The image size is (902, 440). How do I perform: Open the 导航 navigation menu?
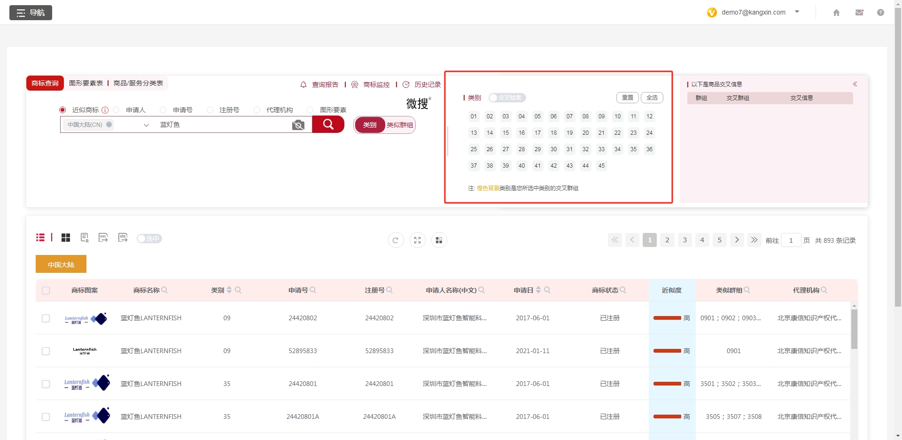[x=31, y=13]
